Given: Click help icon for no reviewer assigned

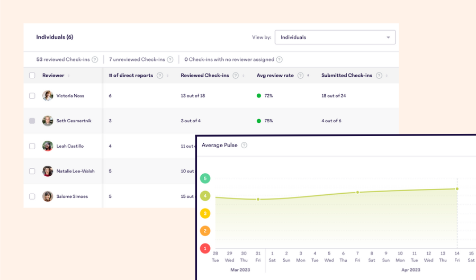Looking at the screenshot, I should [x=279, y=60].
